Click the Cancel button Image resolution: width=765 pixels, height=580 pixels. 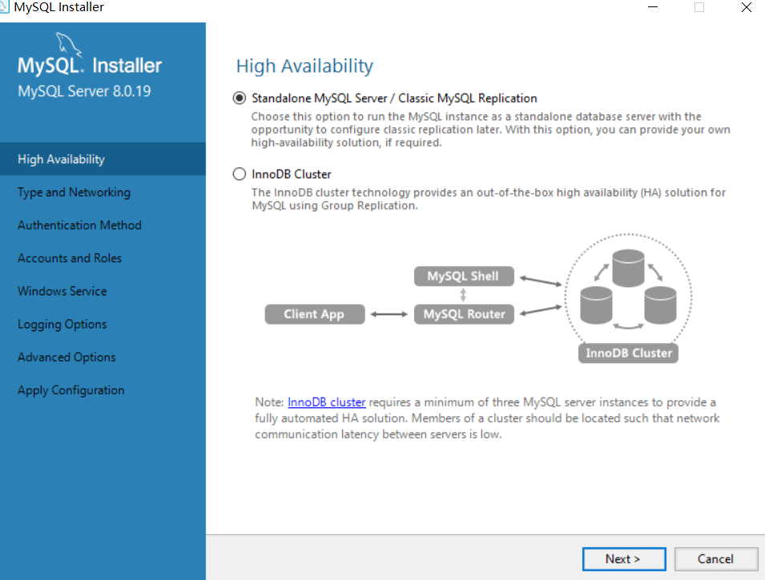715,558
